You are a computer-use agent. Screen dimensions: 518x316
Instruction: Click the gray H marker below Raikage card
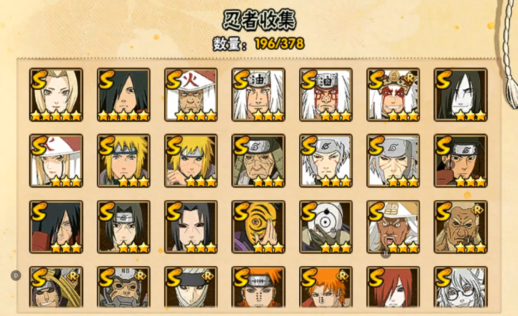pos(386,253)
